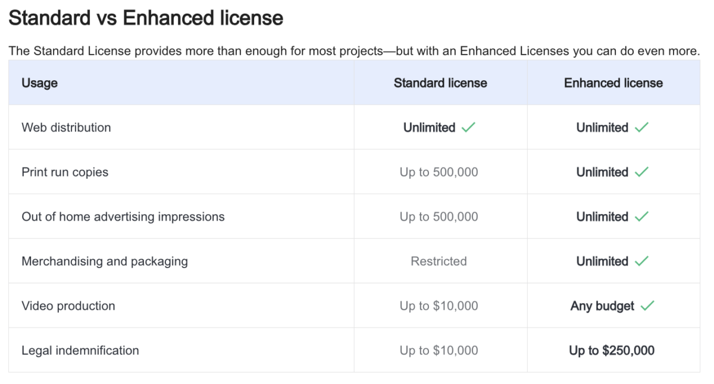Select the Web distribution row label
Screen dimensions: 714x384
pyautogui.click(x=66, y=128)
